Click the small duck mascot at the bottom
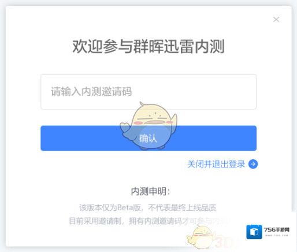The height and width of the screenshot is (252, 297). [x=201, y=237]
